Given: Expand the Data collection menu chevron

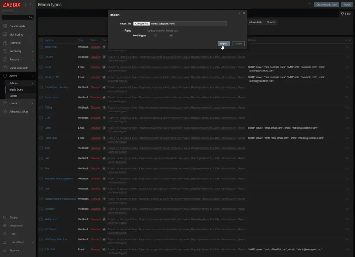Looking at the screenshot, I should 32,68.
